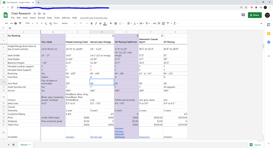Click the cloud document status icon
Screen dimensions: 273x148
pos(44,14)
